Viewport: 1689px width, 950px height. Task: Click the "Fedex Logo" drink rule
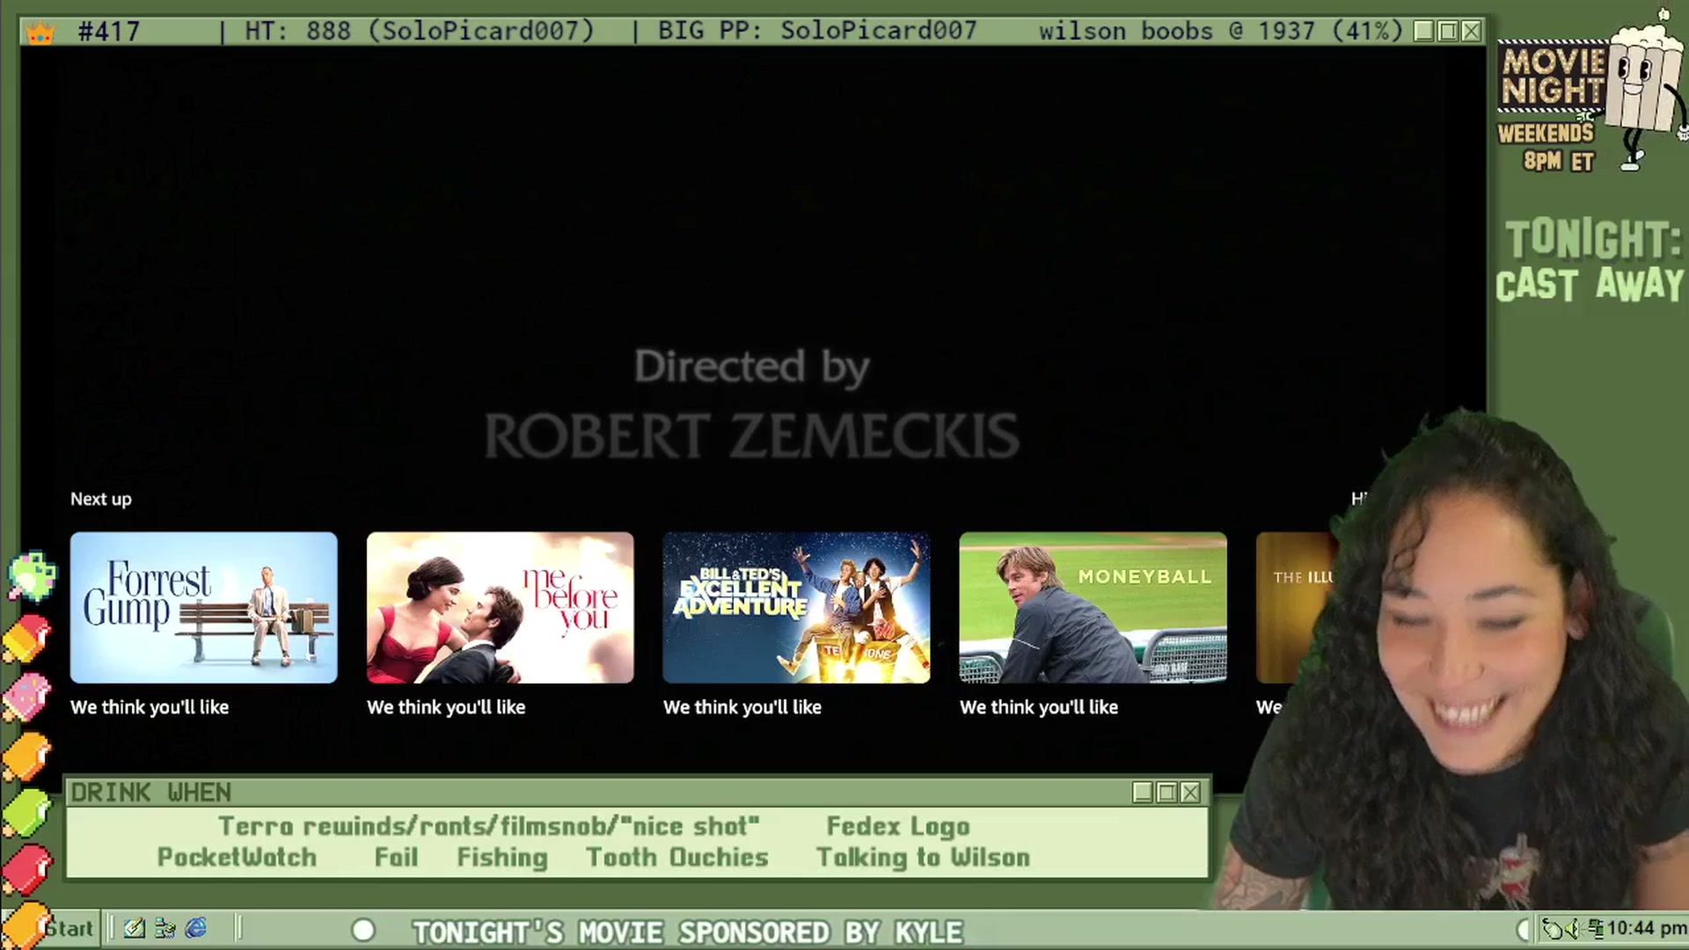(898, 827)
